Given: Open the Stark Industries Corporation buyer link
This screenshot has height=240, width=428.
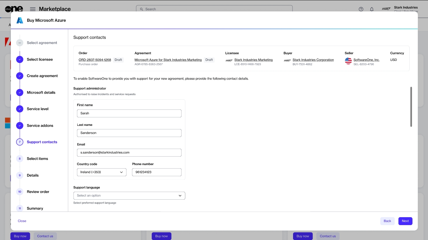Looking at the screenshot, I should [x=313, y=60].
